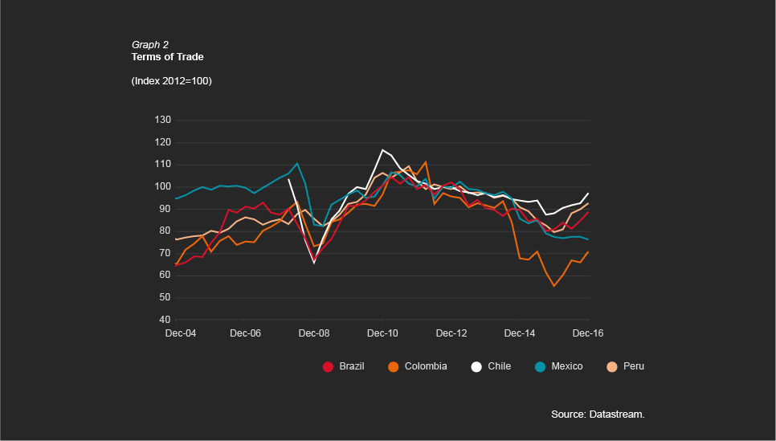Click the red Brazil legend circle
Screen dimensions: 776x441
coord(328,366)
